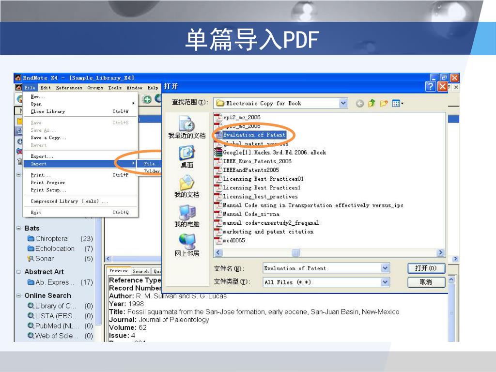Screen dimensions: 496x372
Task: Open the Tools menu
Action: [x=115, y=88]
